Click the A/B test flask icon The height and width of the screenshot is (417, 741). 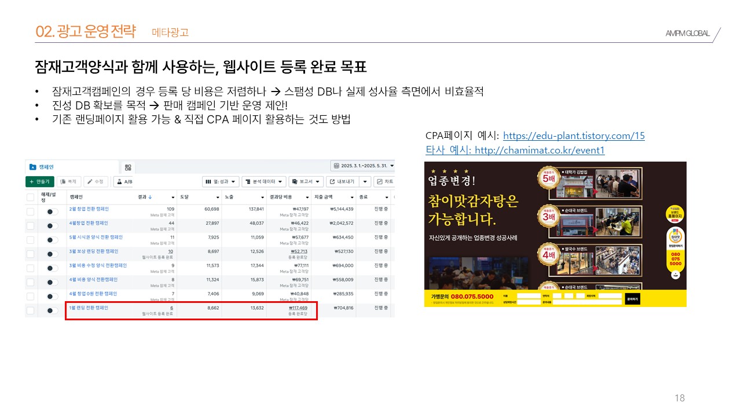point(119,182)
